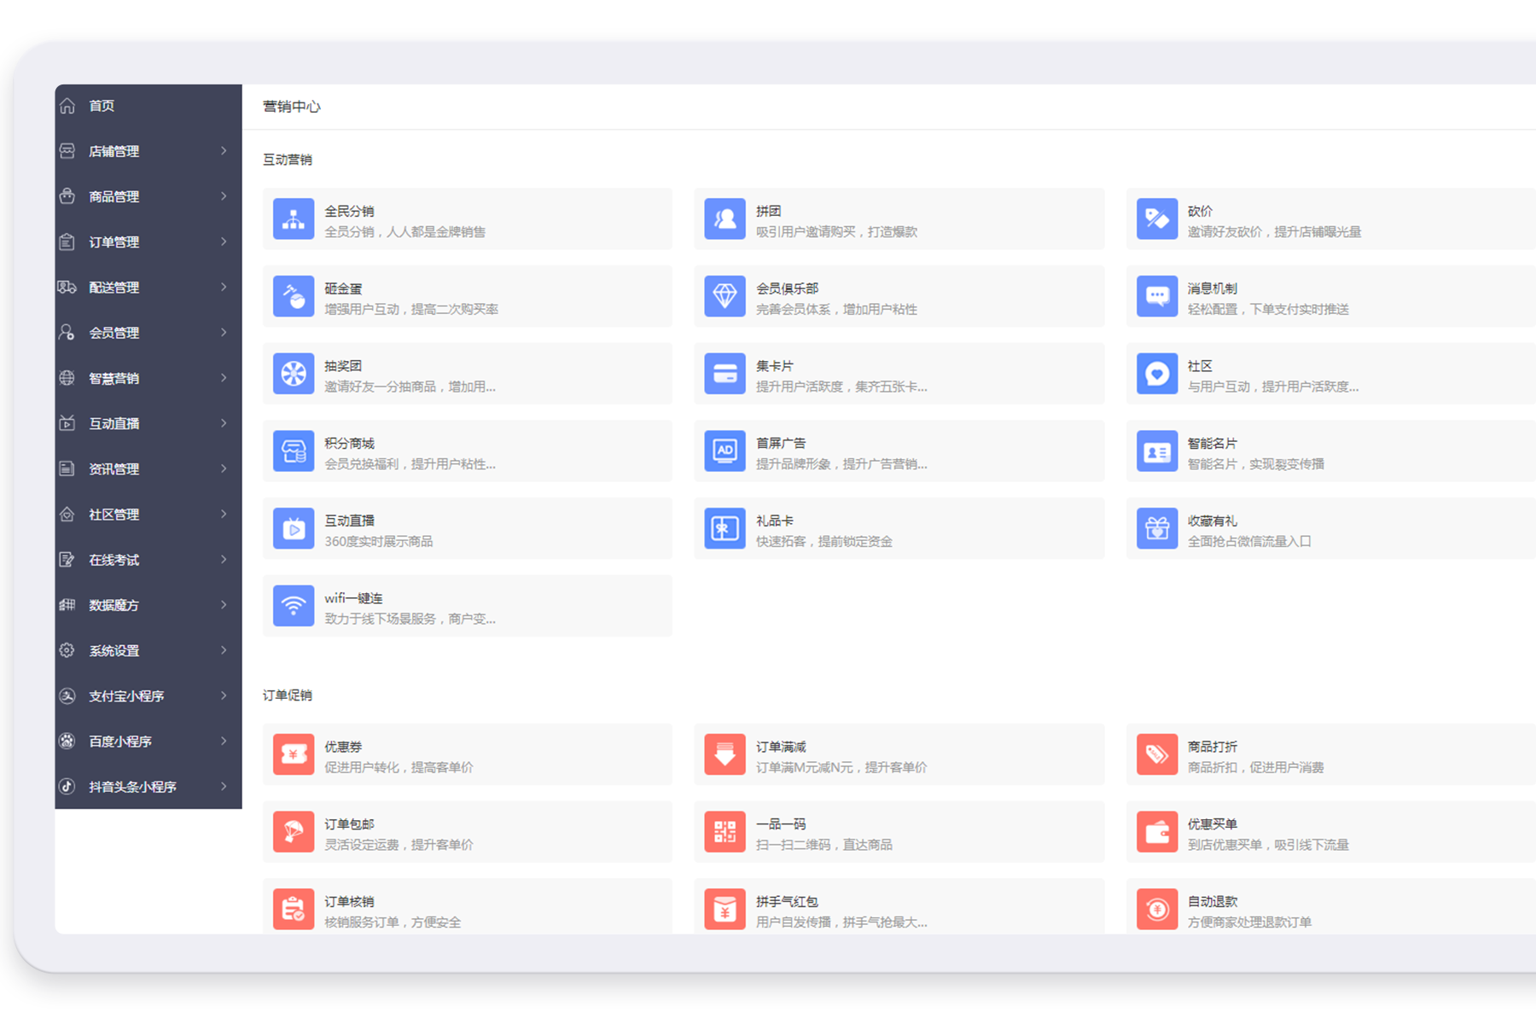Click the 首屏广告 AD icon

click(724, 451)
